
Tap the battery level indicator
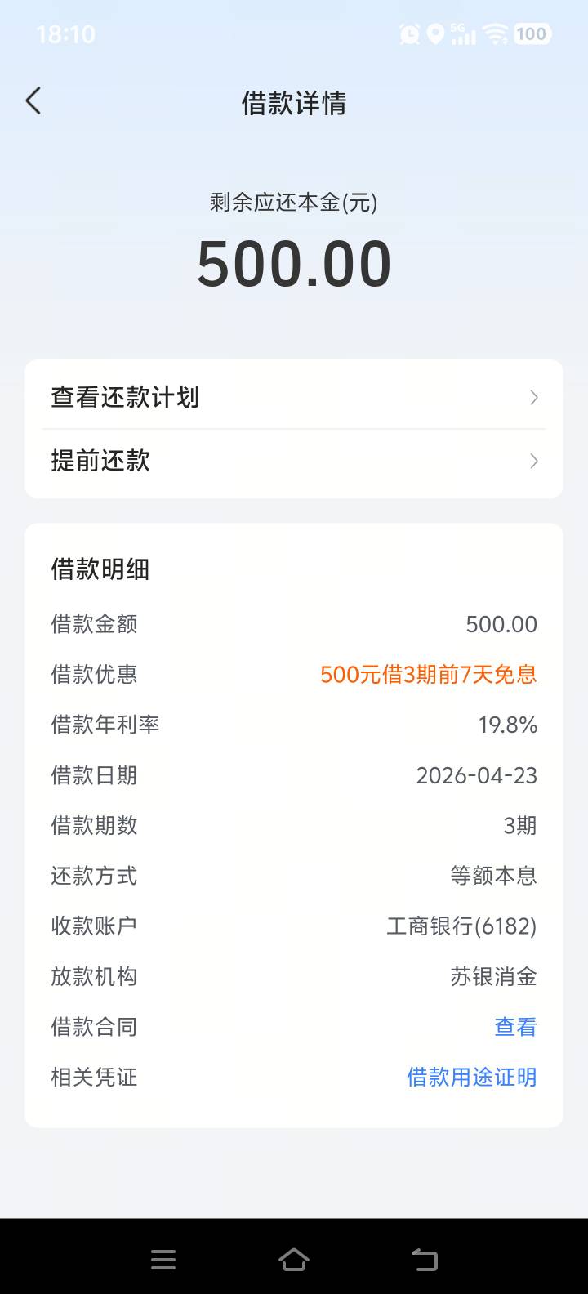532,33
